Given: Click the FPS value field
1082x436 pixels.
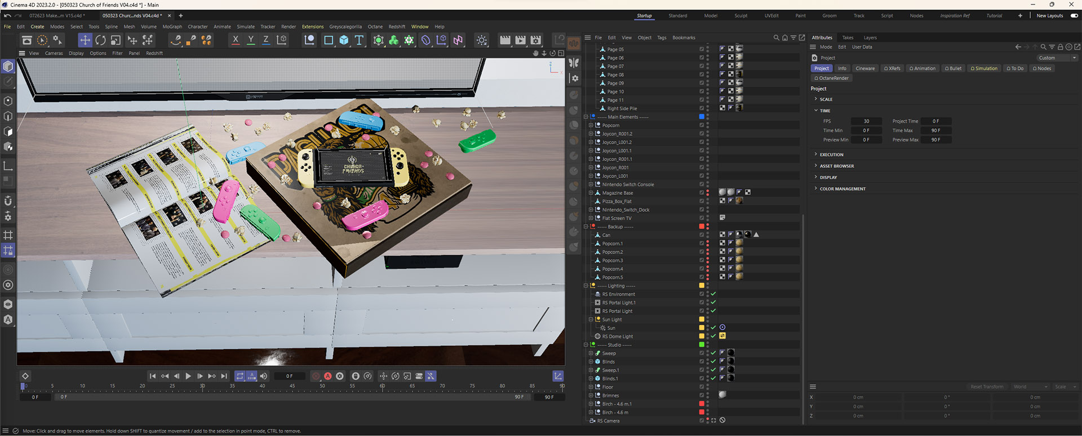Looking at the screenshot, I should pyautogui.click(x=866, y=121).
